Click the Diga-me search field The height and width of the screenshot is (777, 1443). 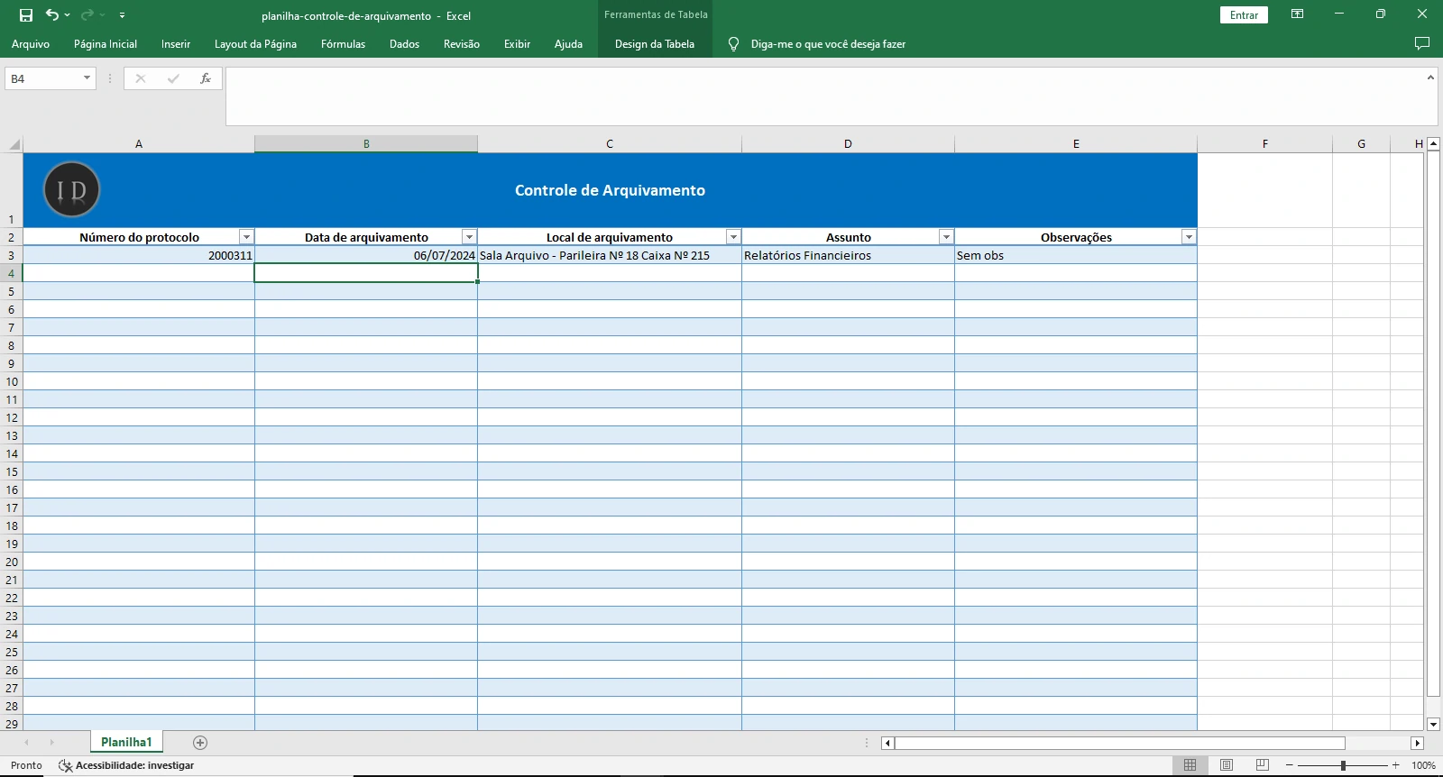[x=828, y=44]
